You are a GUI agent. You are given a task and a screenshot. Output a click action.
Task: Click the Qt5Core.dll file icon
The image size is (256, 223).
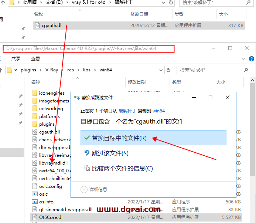[x=35, y=217]
